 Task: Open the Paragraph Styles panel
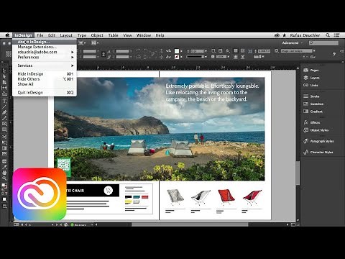click(318, 141)
